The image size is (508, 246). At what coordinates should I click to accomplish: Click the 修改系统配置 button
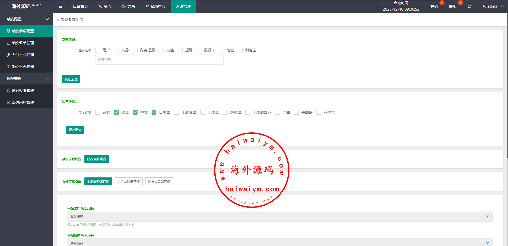[97, 159]
